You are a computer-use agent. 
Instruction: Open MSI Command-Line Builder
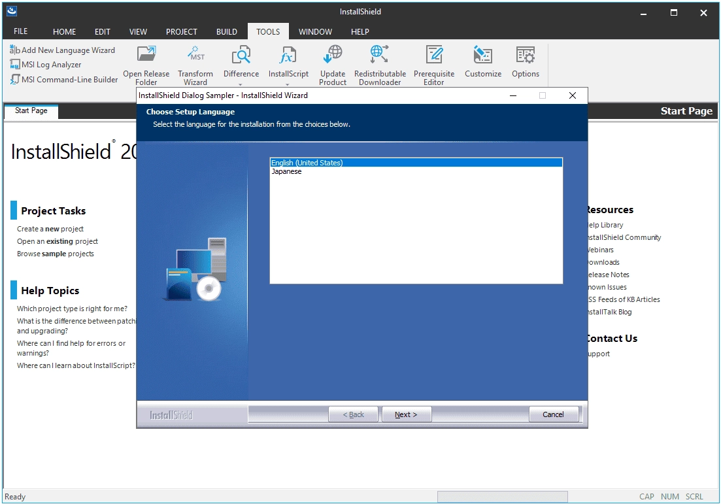tap(64, 80)
